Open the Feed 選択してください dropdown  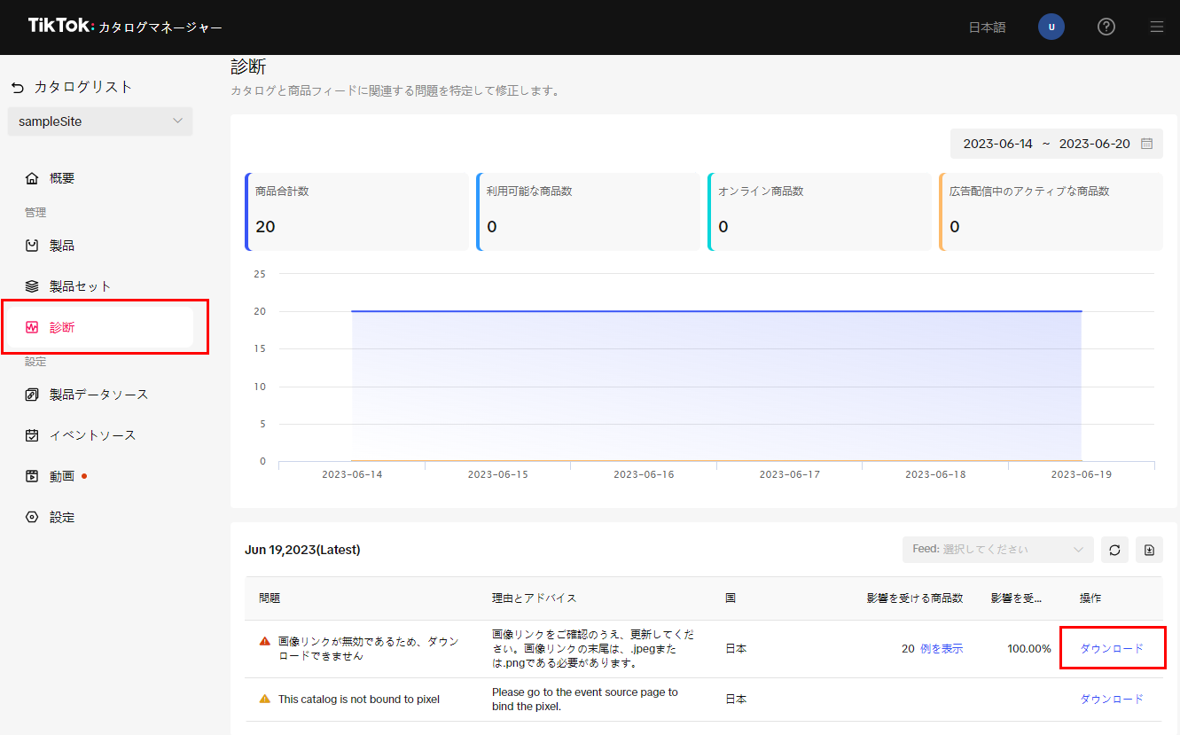pyautogui.click(x=998, y=550)
